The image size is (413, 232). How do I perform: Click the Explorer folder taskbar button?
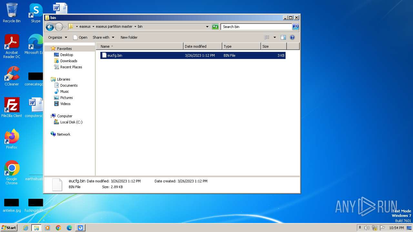pos(36,228)
